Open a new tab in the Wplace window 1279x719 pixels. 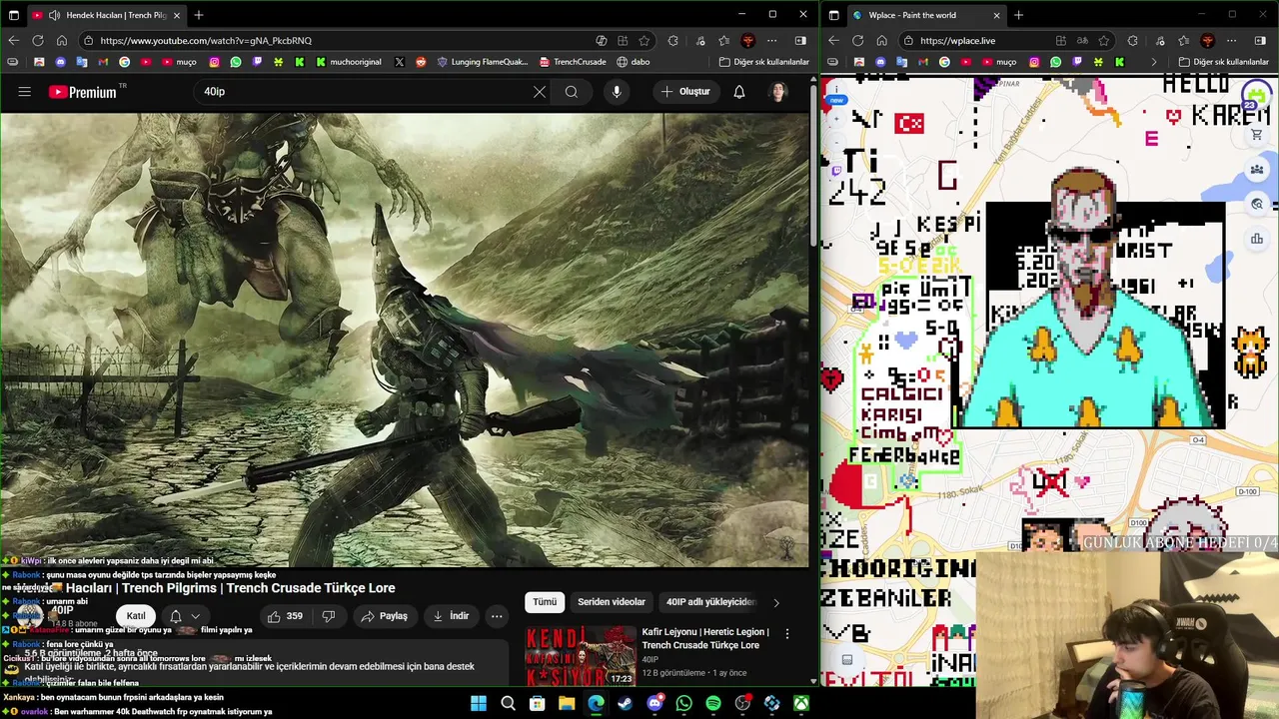(x=1018, y=15)
